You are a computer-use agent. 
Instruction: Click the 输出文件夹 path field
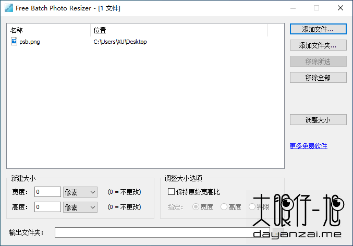click(162, 232)
